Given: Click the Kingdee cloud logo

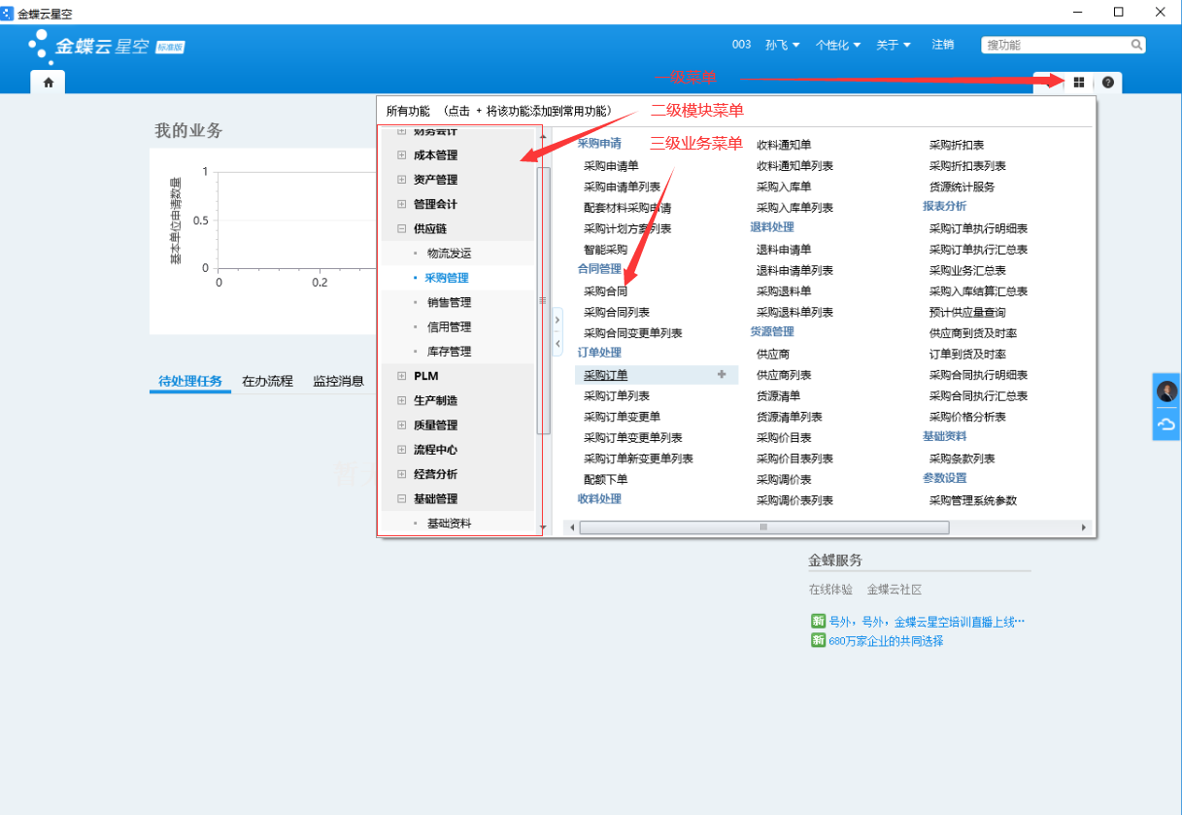Looking at the screenshot, I should (106, 46).
